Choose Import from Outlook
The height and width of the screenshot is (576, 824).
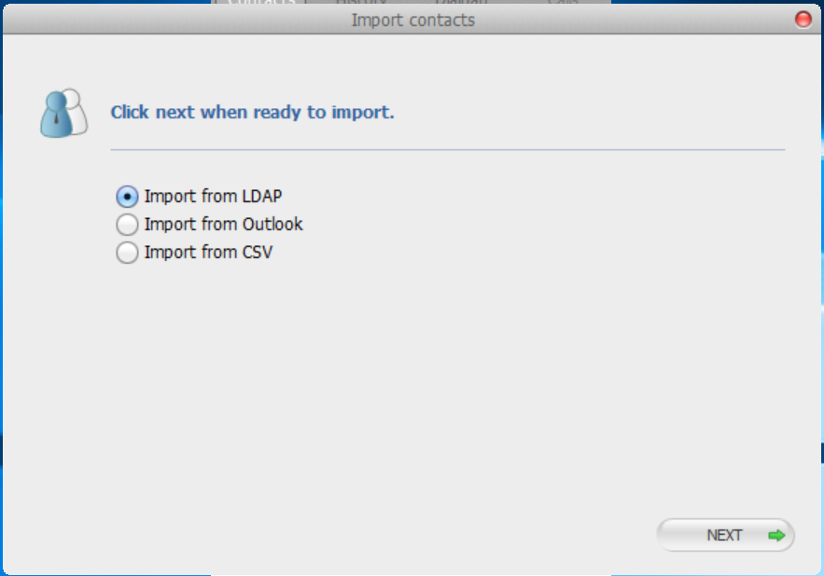126,225
